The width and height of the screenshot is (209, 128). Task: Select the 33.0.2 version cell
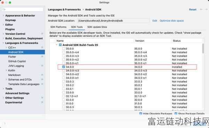[x=138, y=85]
